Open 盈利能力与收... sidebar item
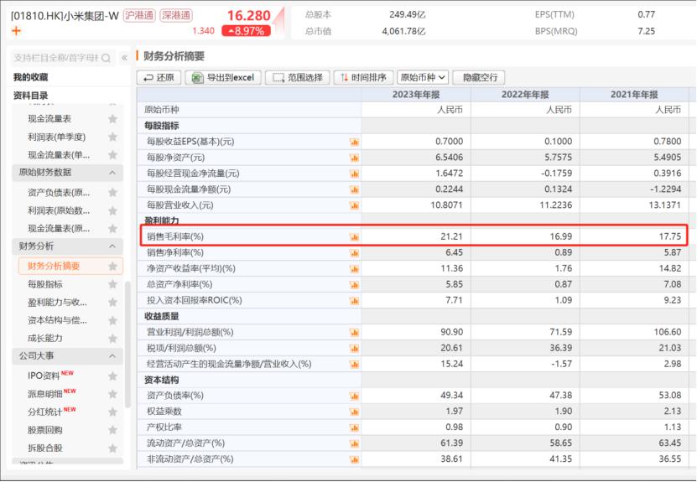 pos(57,303)
